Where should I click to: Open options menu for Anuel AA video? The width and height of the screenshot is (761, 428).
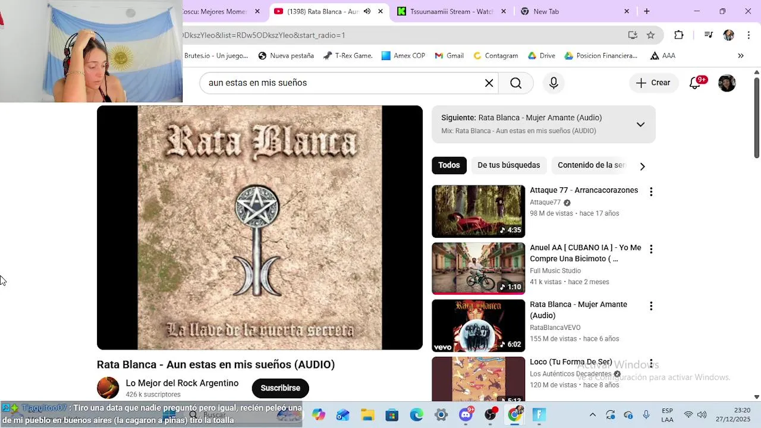click(651, 249)
